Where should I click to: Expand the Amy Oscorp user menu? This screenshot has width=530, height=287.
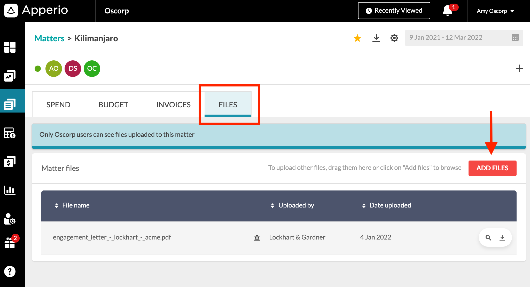point(495,11)
